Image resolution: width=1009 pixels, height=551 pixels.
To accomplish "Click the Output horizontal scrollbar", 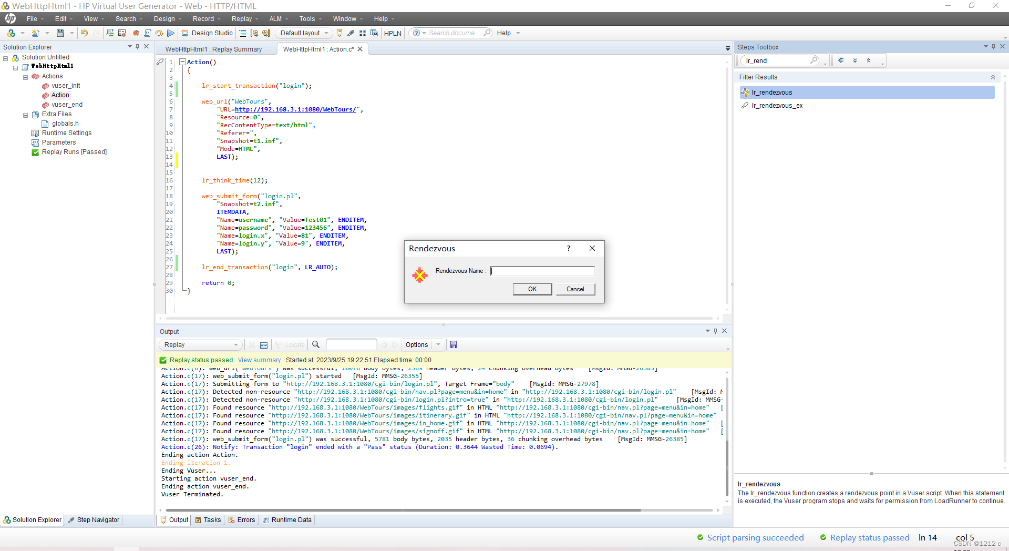I will [x=404, y=510].
